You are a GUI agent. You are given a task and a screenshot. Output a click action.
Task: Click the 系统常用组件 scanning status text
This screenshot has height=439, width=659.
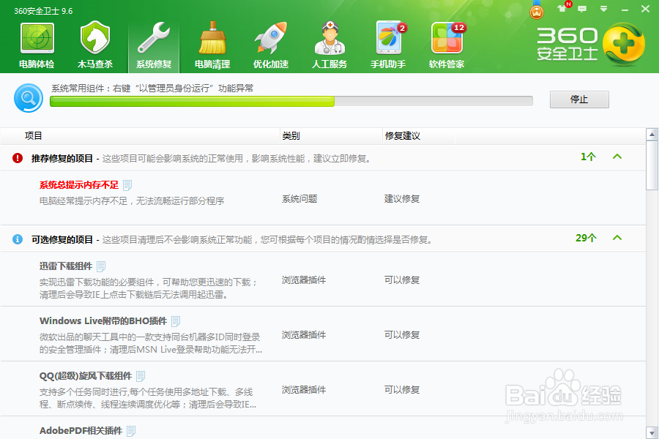[152, 89]
